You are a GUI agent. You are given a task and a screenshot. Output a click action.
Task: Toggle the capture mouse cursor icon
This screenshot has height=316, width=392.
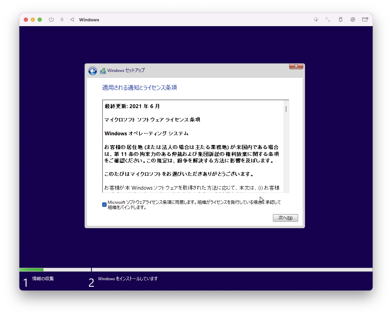coord(316,20)
